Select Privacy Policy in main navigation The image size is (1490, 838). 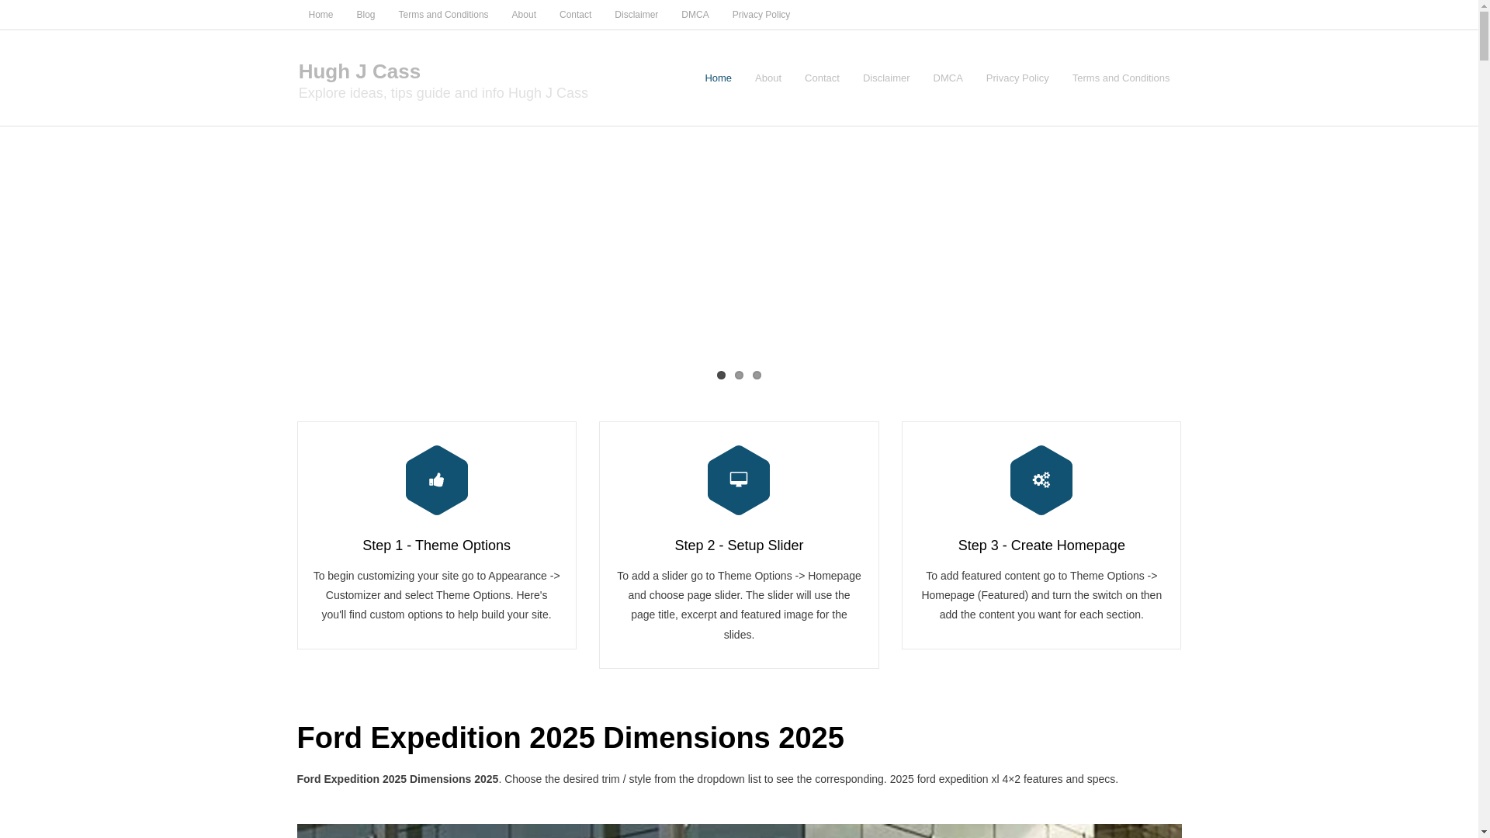coord(1017,78)
